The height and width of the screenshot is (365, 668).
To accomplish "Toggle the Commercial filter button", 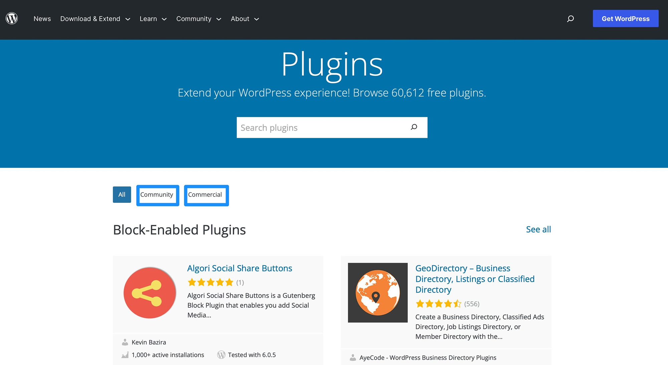I will tap(205, 194).
